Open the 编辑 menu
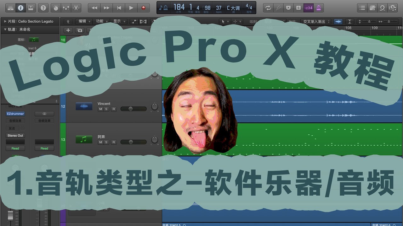Screen dimensions: 403x226 coord(84,21)
